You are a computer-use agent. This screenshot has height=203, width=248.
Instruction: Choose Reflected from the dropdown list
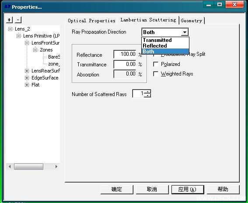click(165, 46)
